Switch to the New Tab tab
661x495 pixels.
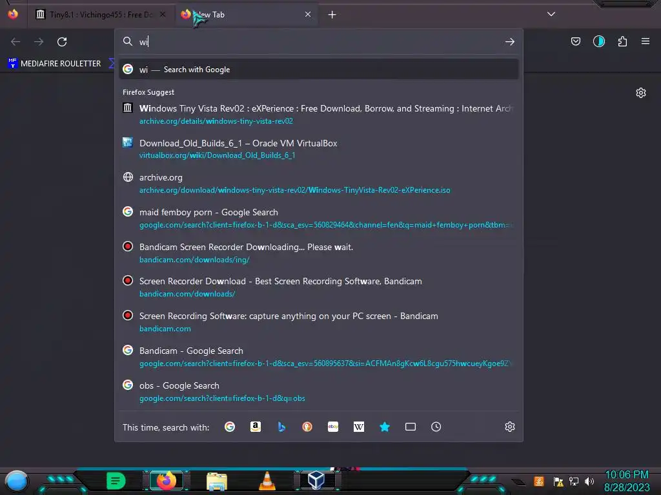pyautogui.click(x=247, y=15)
